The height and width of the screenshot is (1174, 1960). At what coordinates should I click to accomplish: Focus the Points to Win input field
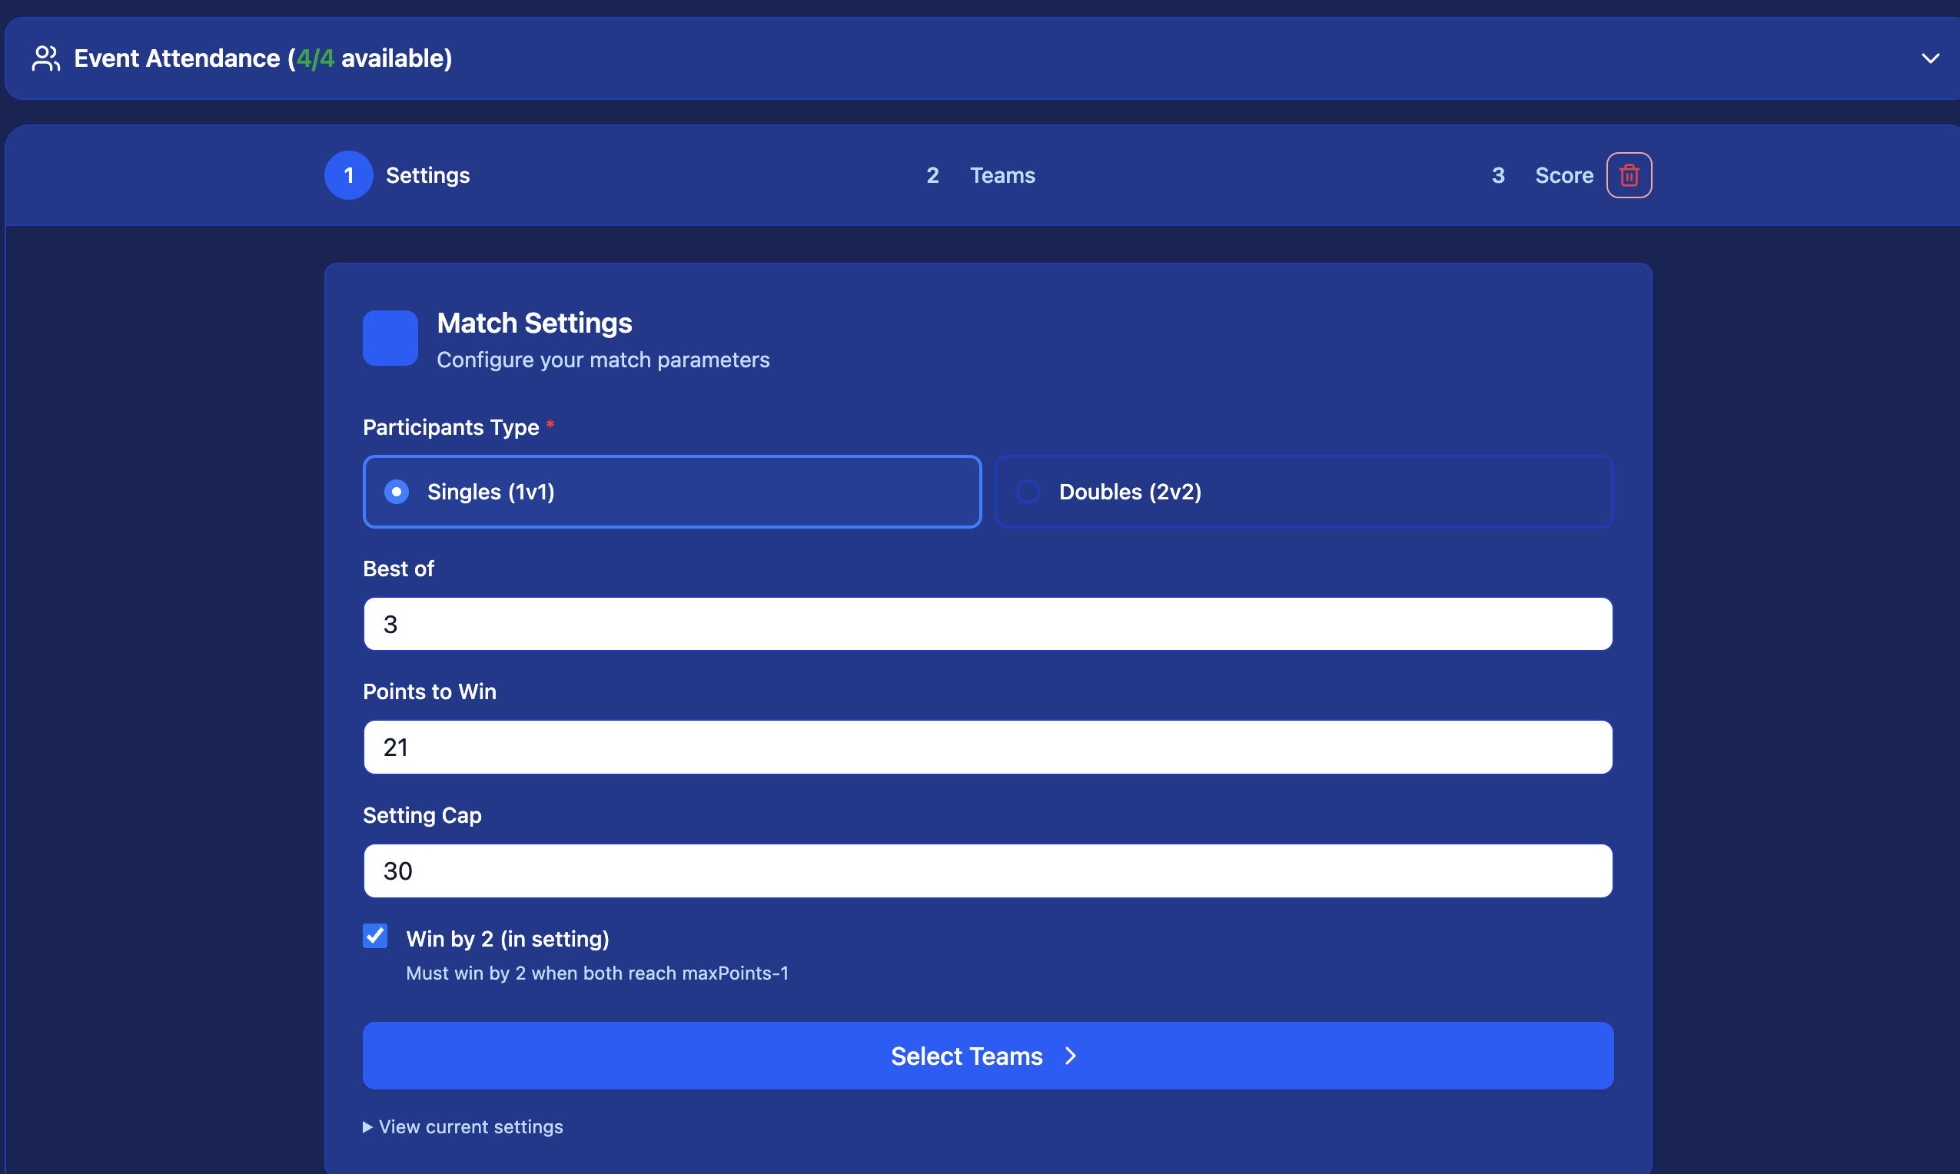[988, 747]
